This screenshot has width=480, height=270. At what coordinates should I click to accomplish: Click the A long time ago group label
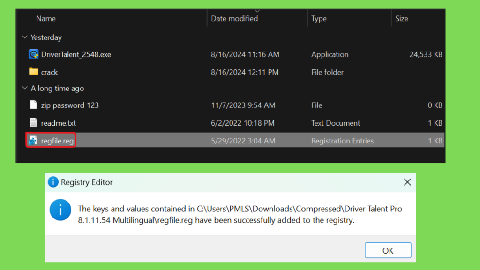pyautogui.click(x=57, y=89)
